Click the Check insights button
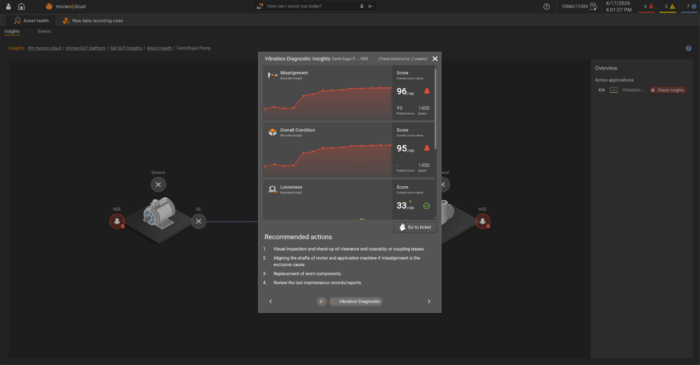This screenshot has height=365, width=700. (668, 90)
